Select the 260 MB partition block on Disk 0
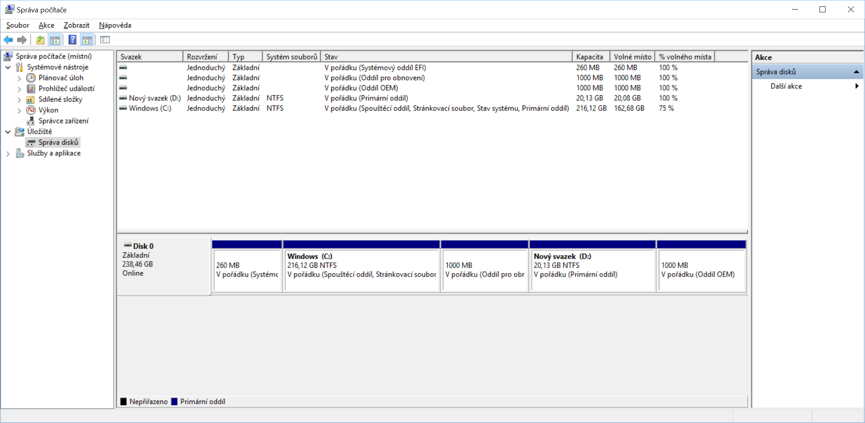 pos(247,266)
